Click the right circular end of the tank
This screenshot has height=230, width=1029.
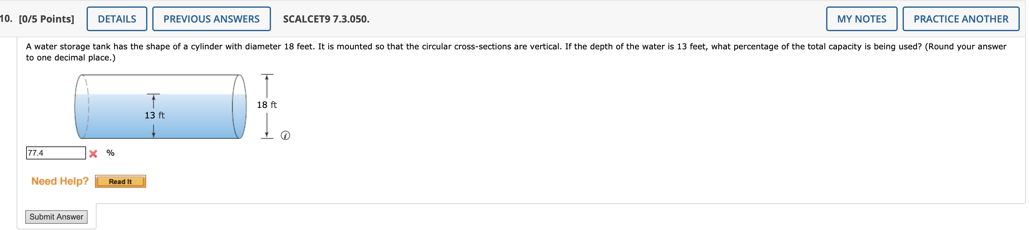coord(240,107)
